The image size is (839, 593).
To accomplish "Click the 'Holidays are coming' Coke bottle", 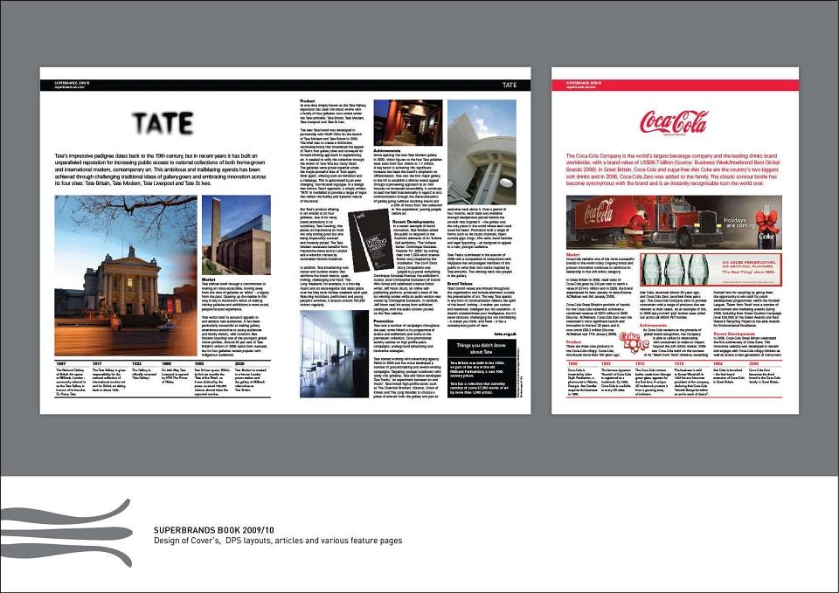I will (766, 230).
